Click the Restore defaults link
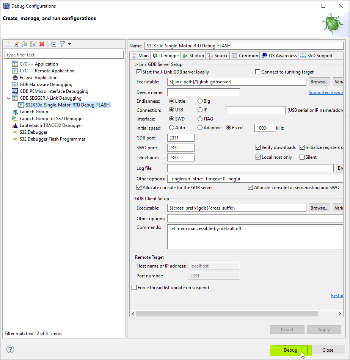 (337, 296)
